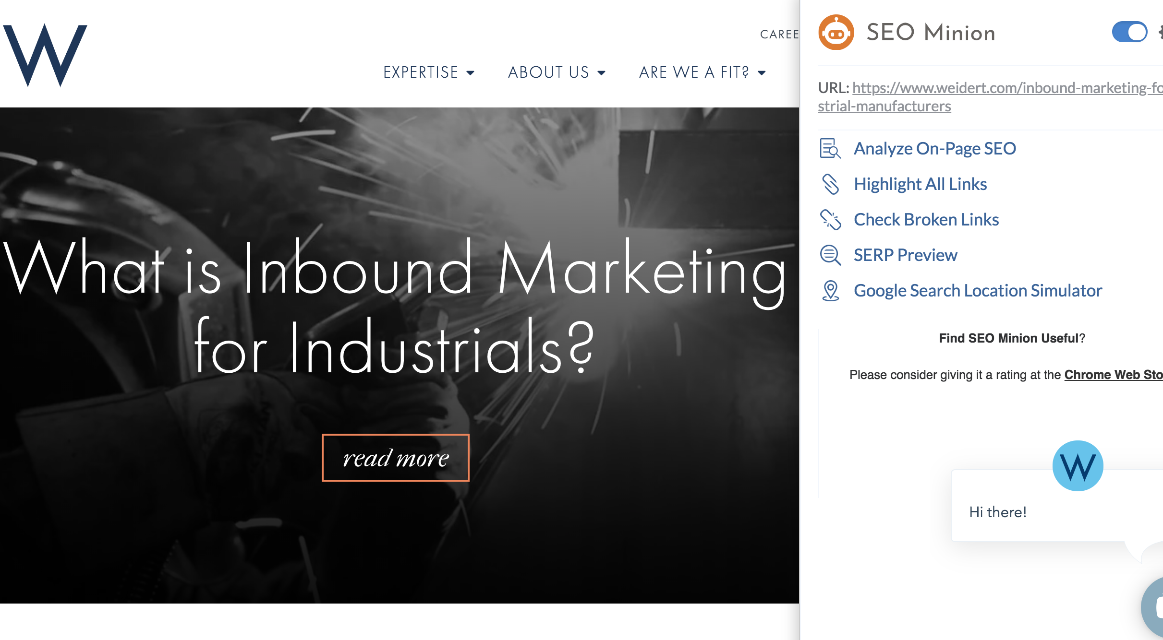Click the Weidert W logo in the header
This screenshot has width=1163, height=640.
[x=45, y=55]
